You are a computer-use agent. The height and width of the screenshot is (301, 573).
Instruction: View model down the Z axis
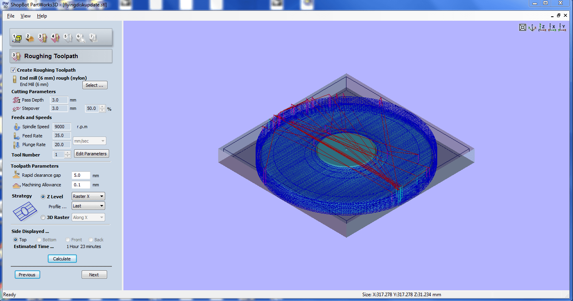click(x=542, y=27)
